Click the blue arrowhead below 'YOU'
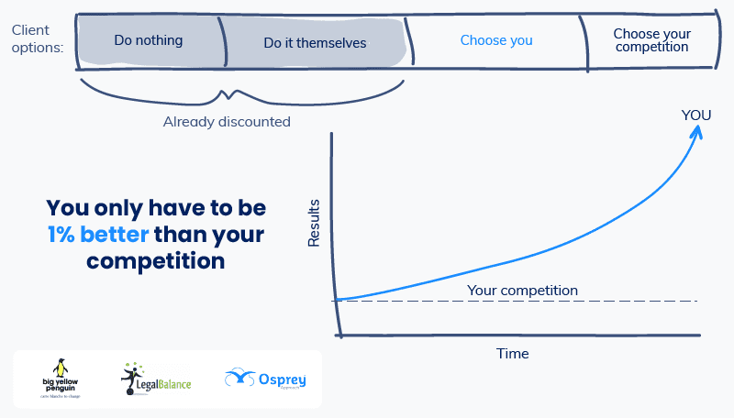Image resolution: width=734 pixels, height=418 pixels. [696, 132]
